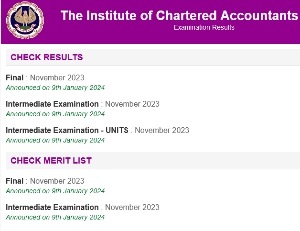Viewport: 300px width, 231px height.
Task: Open Intermediate Examination - UNITS results
Action: click(67, 130)
